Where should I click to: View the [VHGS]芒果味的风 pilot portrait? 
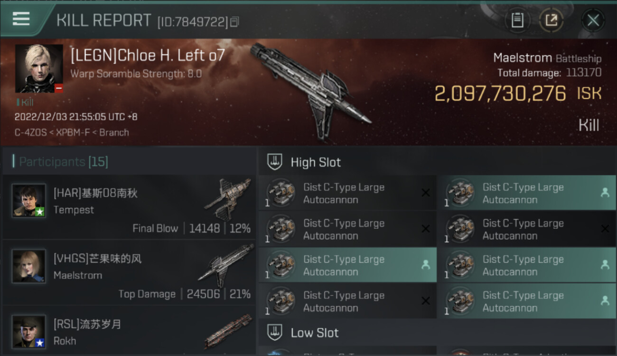(29, 266)
